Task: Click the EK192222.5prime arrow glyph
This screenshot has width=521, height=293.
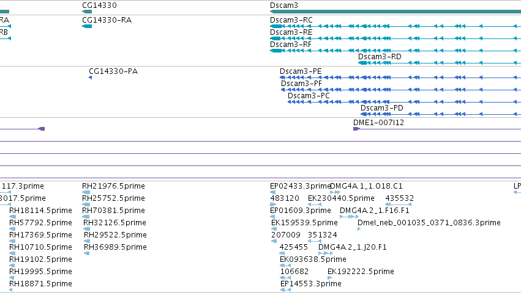Action: click(x=329, y=278)
